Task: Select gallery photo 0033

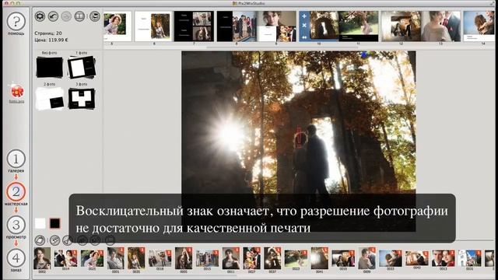Action: [x=391, y=258]
